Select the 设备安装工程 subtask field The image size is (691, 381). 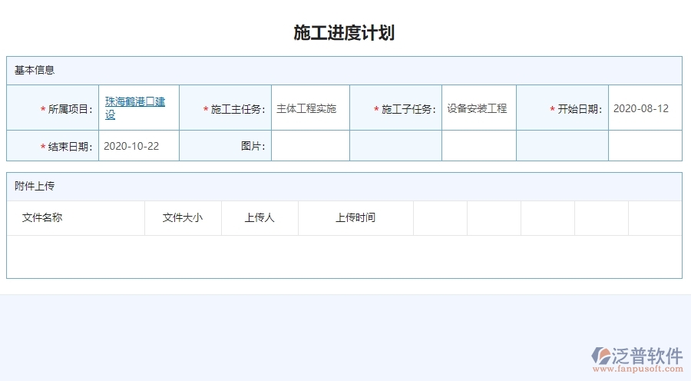coord(478,108)
